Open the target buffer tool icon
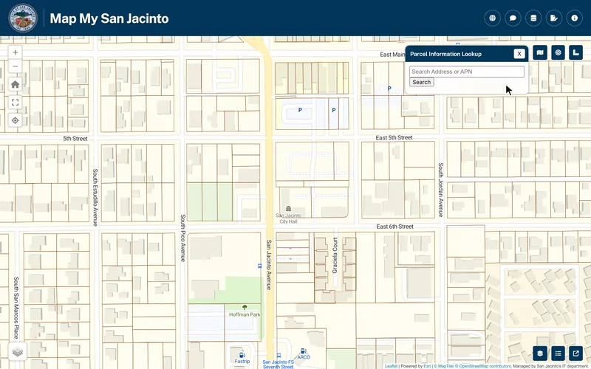 coord(558,52)
